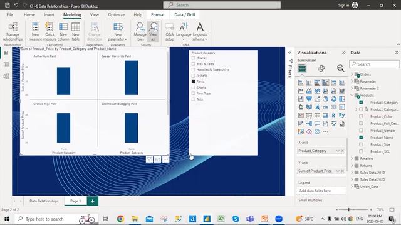The image size is (401, 225).
Task: Expand the Sales Data 2019 table
Action: pos(352,172)
